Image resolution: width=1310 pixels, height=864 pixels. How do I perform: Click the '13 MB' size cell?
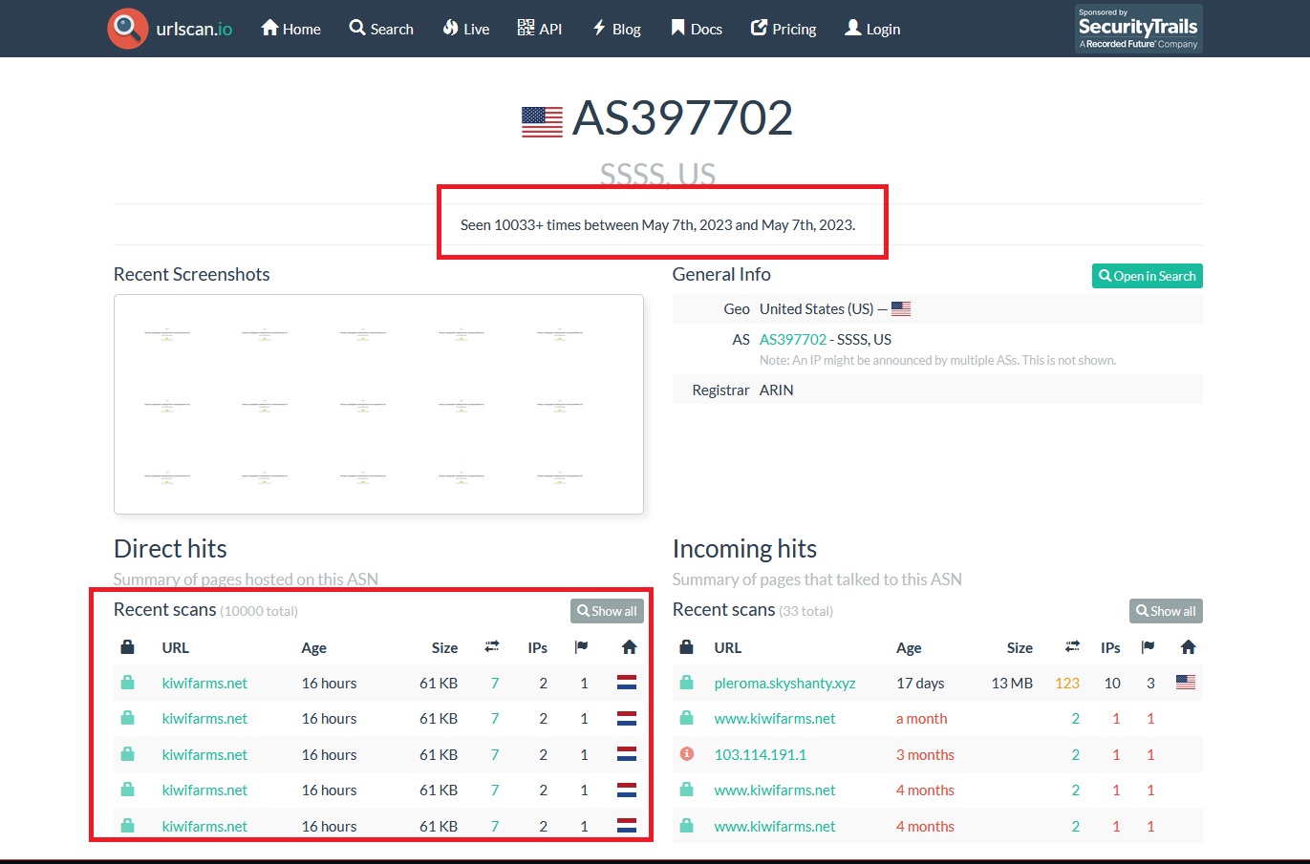(x=1012, y=683)
